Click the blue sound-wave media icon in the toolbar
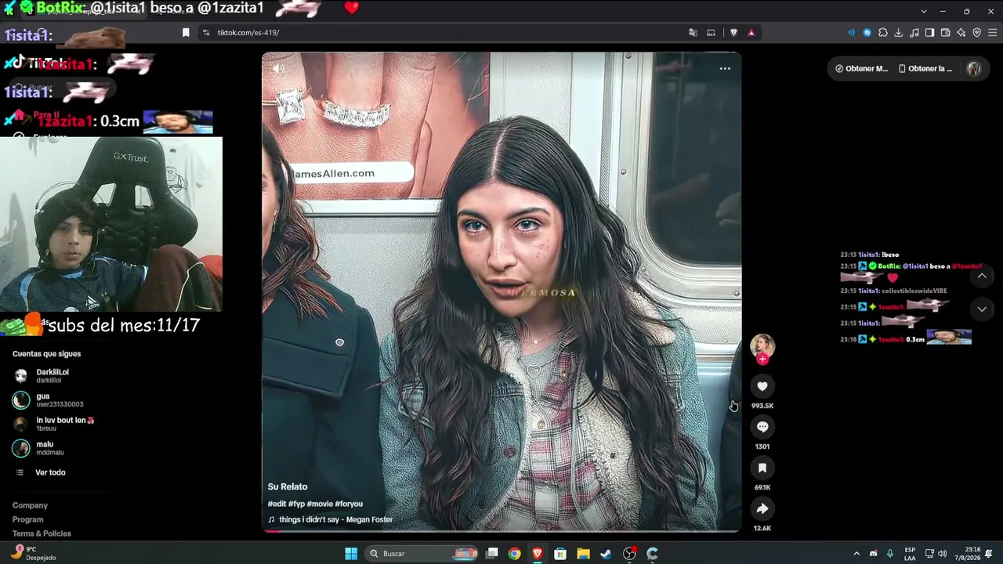The width and height of the screenshot is (1003, 564). point(851,32)
